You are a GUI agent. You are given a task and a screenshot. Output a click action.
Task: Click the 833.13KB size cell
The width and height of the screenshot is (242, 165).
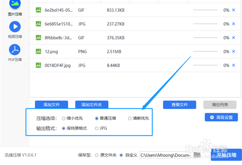coord(116,10)
